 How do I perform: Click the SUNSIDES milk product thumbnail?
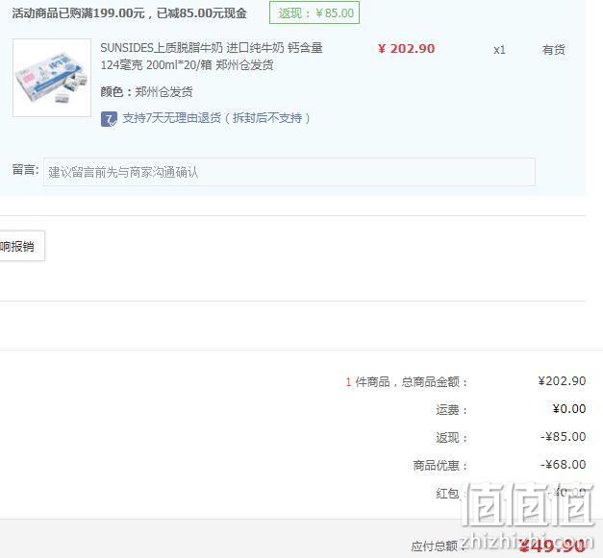tap(52, 78)
